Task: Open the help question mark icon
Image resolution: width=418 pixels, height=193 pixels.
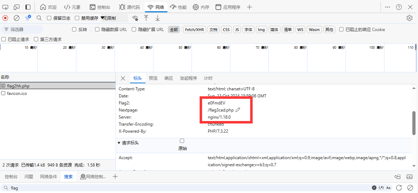Action: tap(399, 7)
